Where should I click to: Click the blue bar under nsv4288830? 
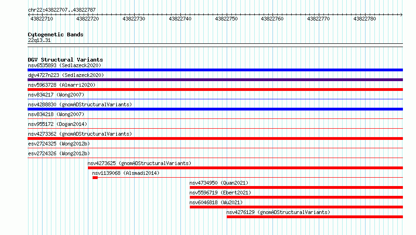click(x=215, y=109)
